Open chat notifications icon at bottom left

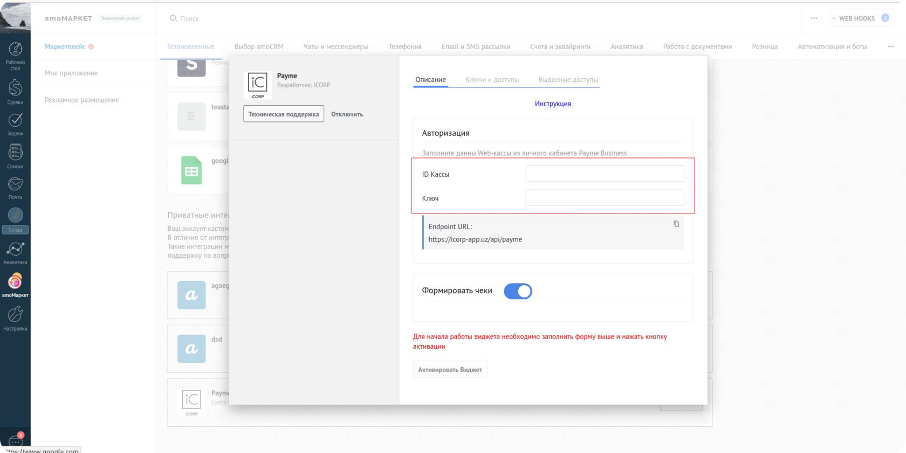tap(15, 441)
